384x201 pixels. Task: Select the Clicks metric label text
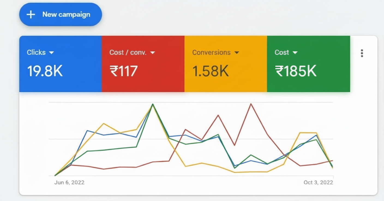[36, 52]
